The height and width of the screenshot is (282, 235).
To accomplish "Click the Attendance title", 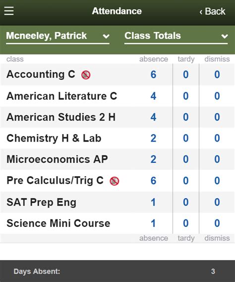I will [x=117, y=11].
